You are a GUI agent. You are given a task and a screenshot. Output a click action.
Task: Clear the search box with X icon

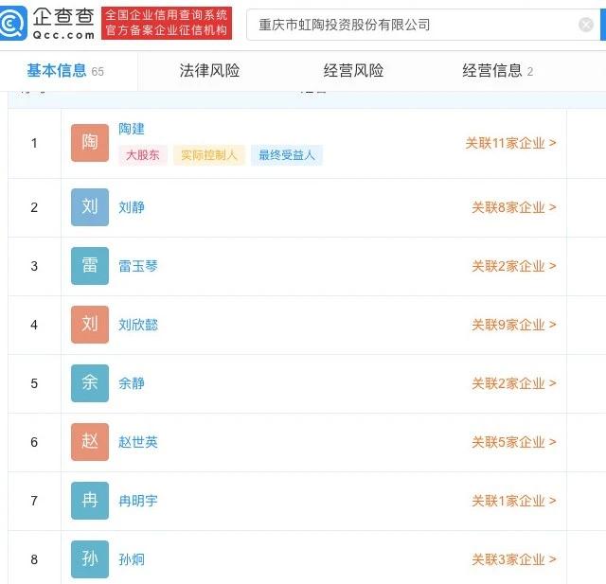[586, 25]
